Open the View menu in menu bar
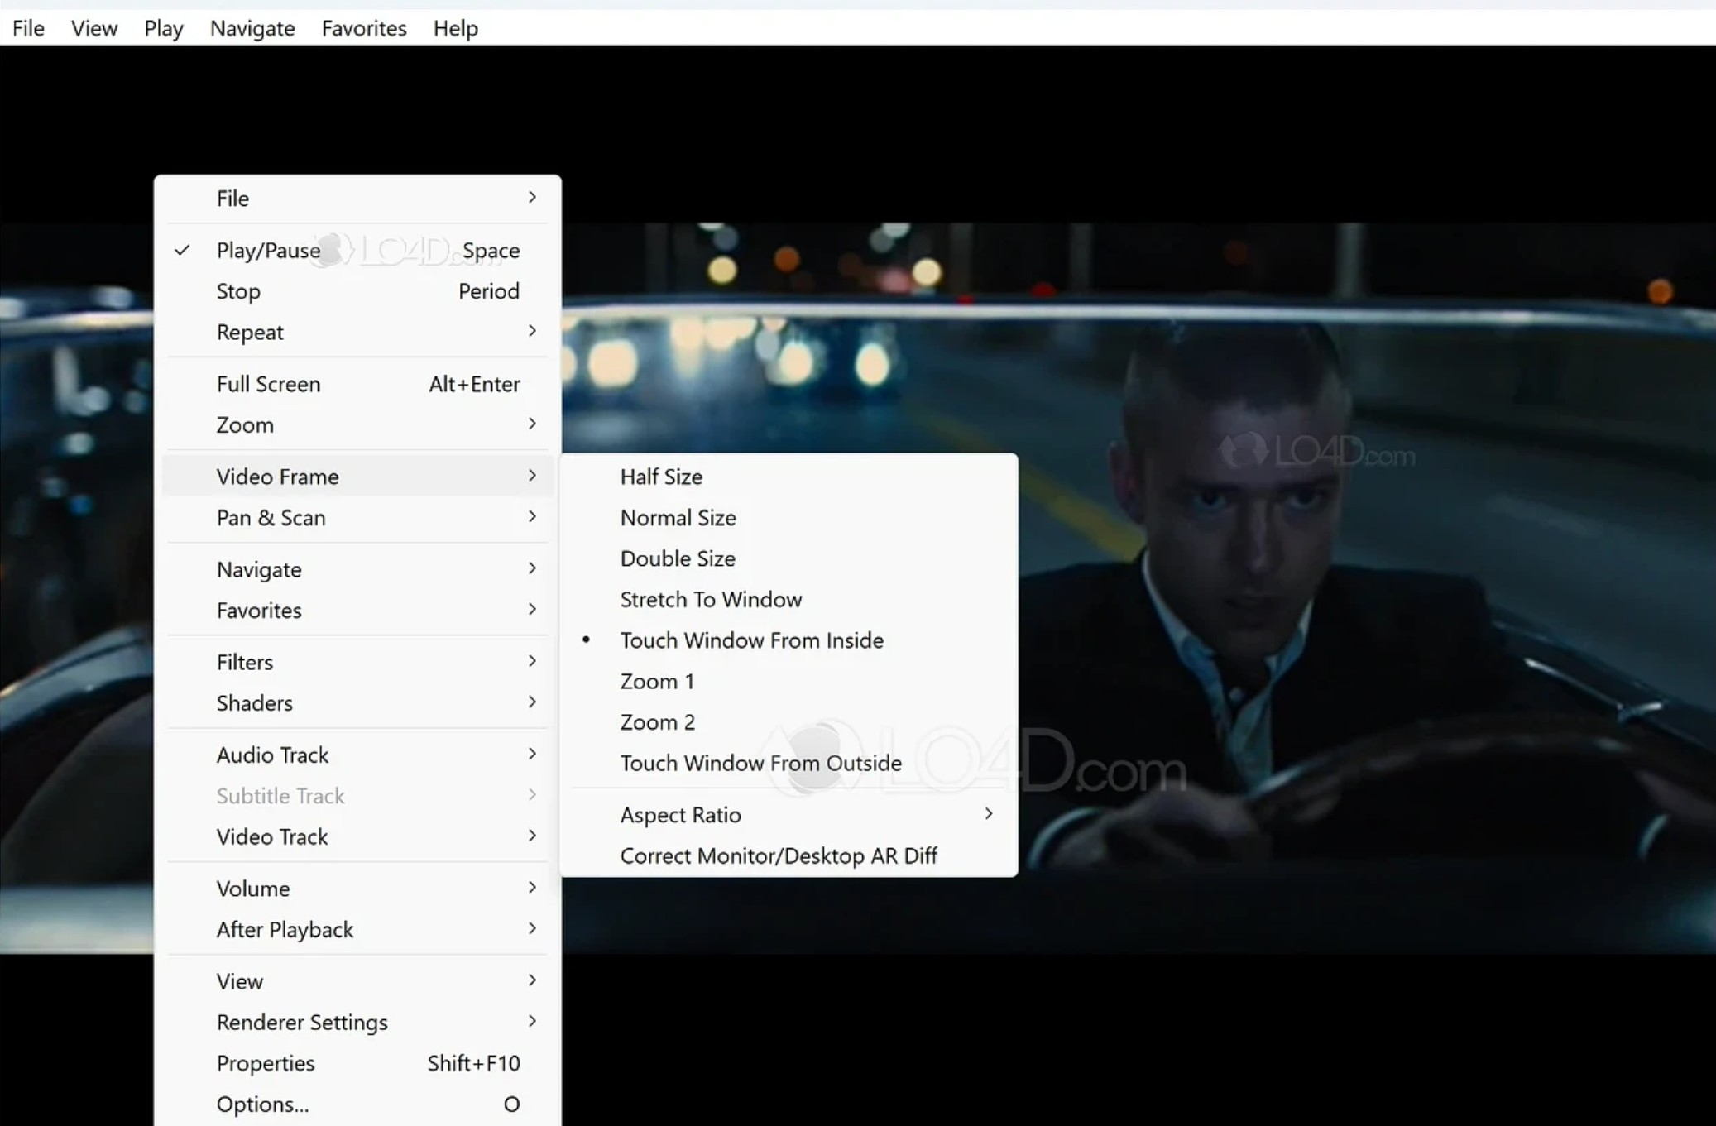Viewport: 1716px width, 1126px height. point(94,28)
